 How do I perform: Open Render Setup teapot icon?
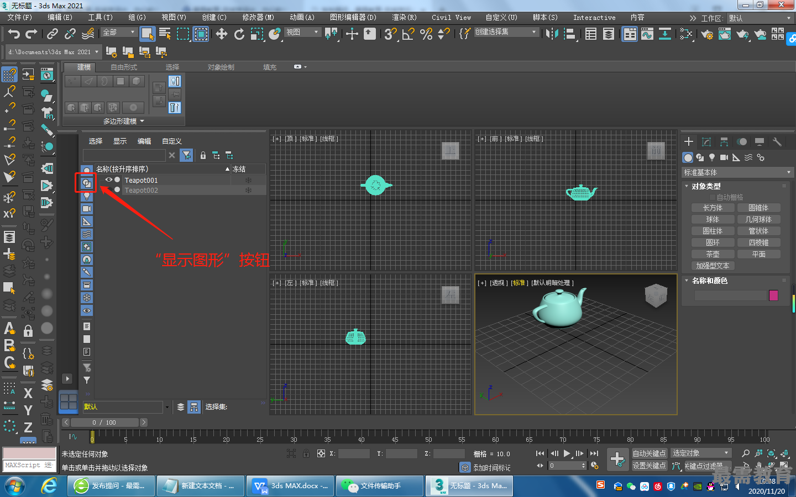click(707, 34)
